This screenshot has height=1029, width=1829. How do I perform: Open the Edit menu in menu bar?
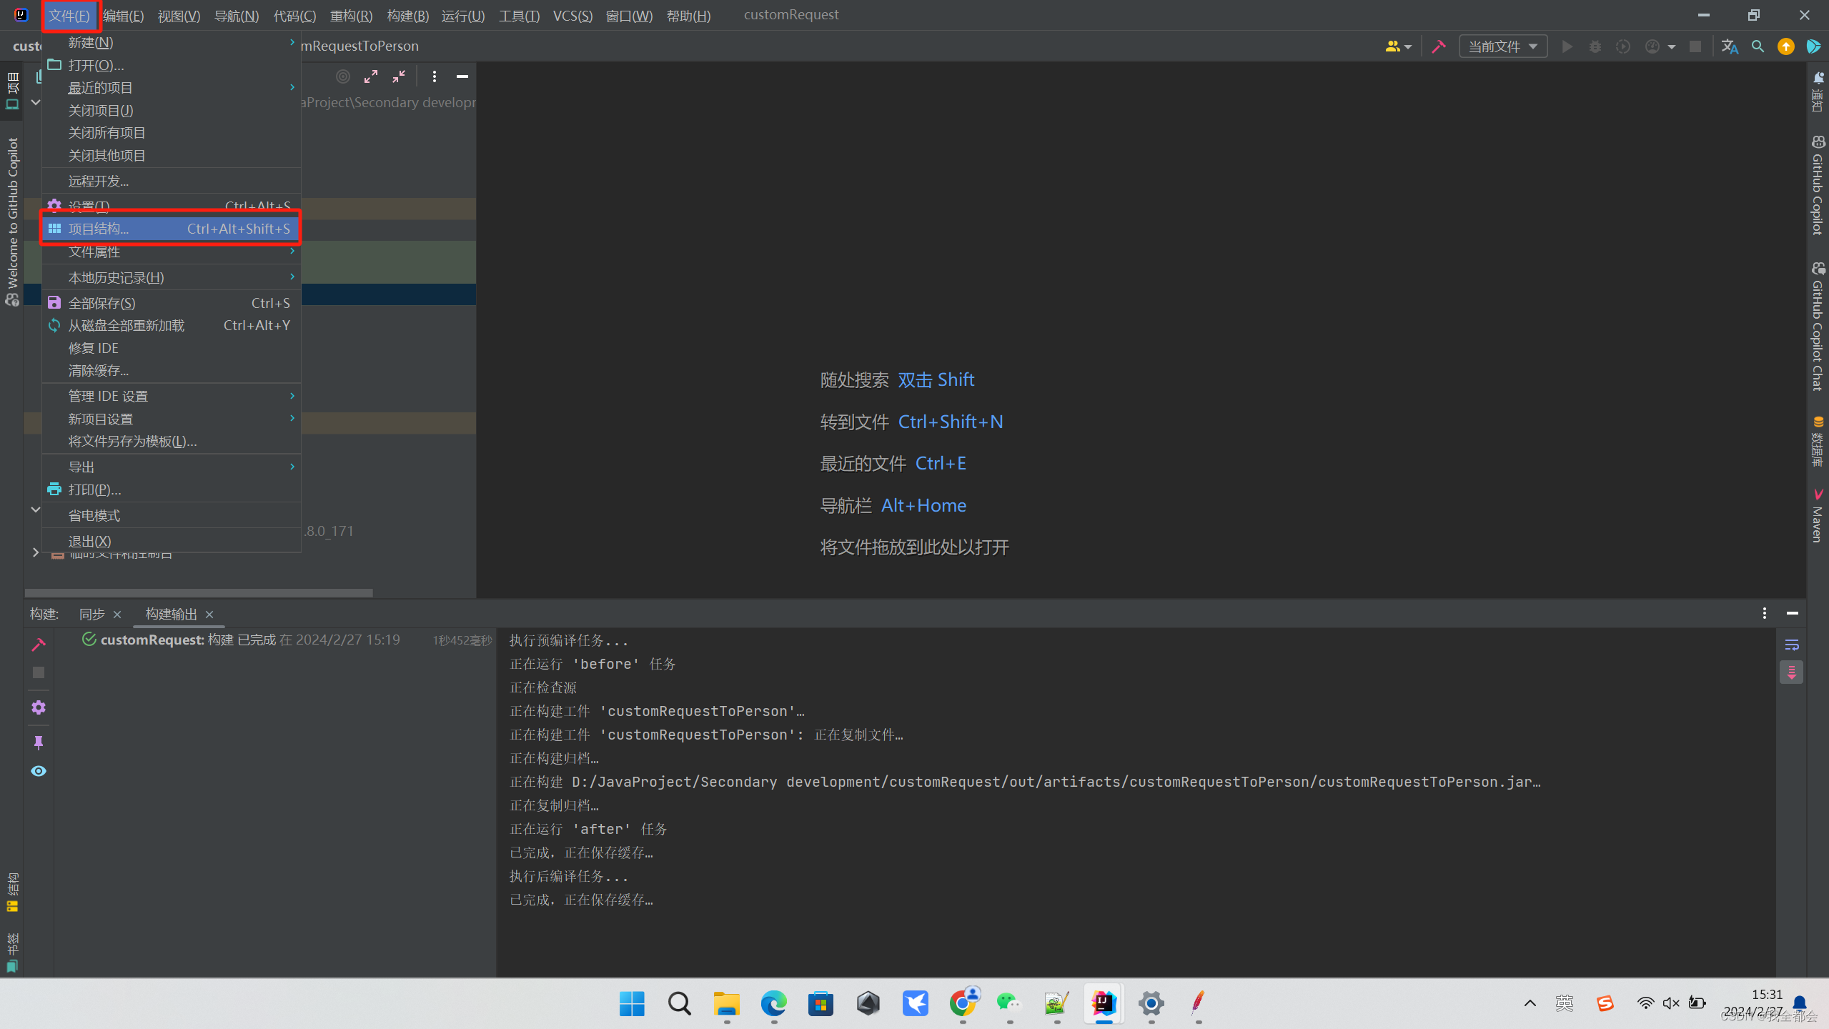(123, 16)
